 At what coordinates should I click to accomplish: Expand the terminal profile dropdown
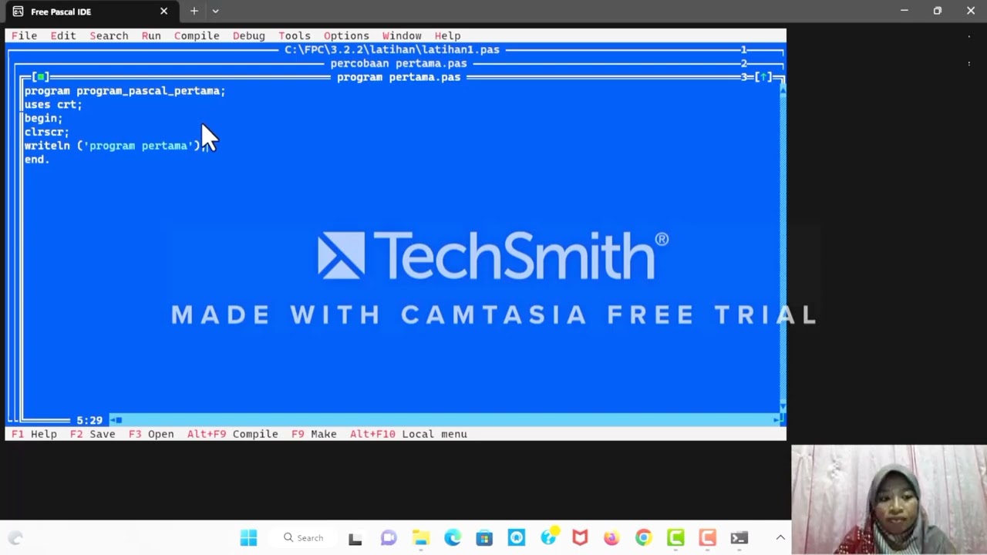[x=216, y=11]
